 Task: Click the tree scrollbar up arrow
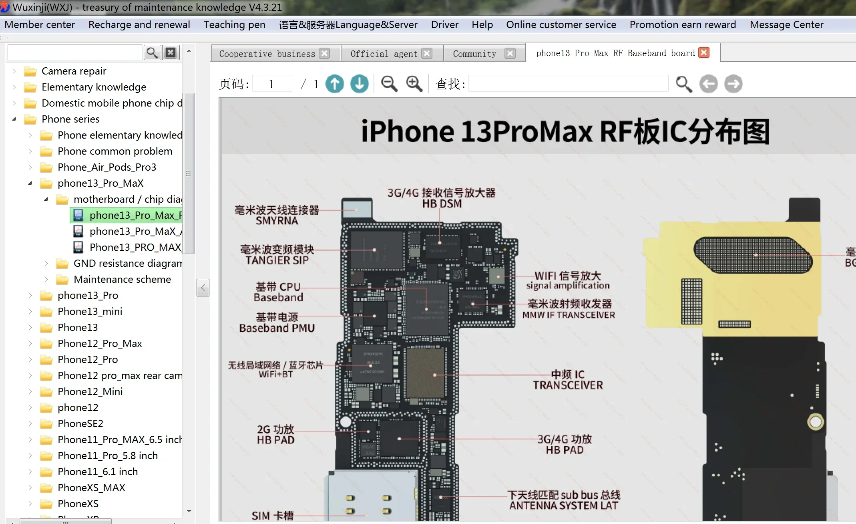pos(189,51)
